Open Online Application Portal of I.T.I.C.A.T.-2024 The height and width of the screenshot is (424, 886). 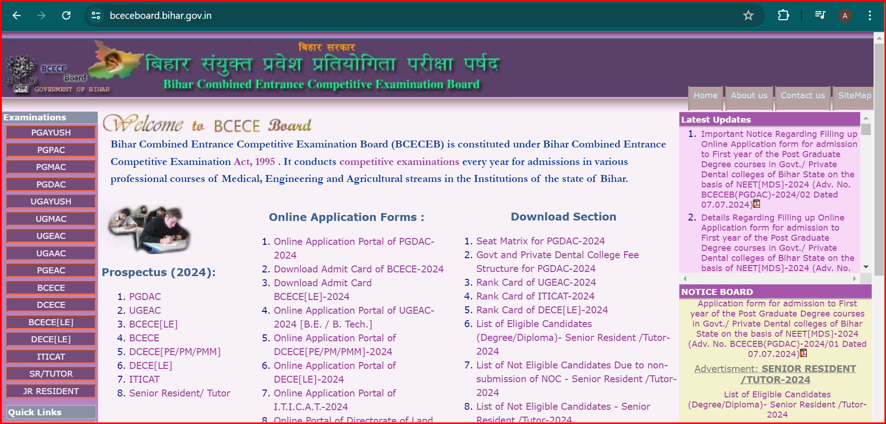[335, 400]
